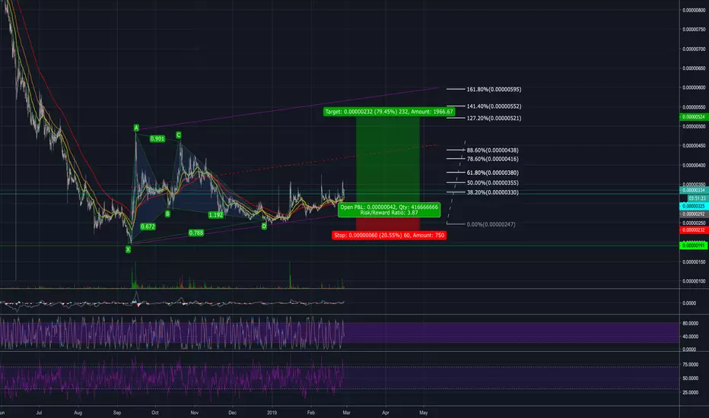Click the 0.00%(0.00000247) Fibonacci level
This screenshot has width=709, height=418.
coord(491,224)
